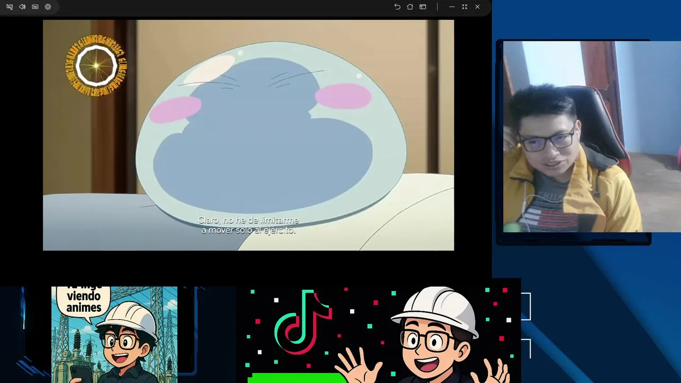Mute audio with the speaker icon
Viewport: 681px width, 383px height.
(x=22, y=7)
